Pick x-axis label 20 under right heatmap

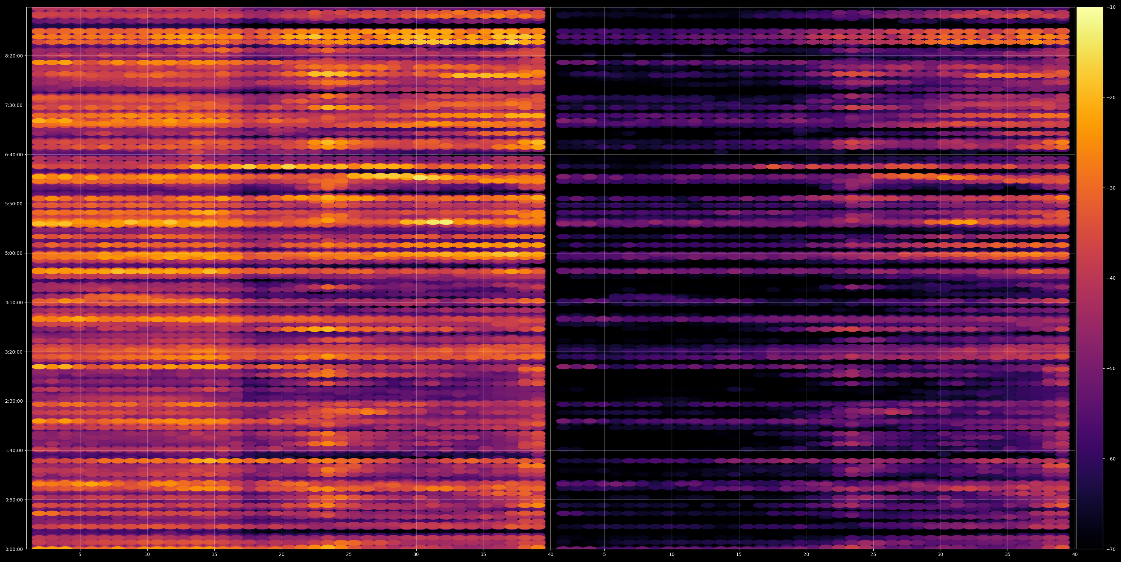(x=806, y=555)
